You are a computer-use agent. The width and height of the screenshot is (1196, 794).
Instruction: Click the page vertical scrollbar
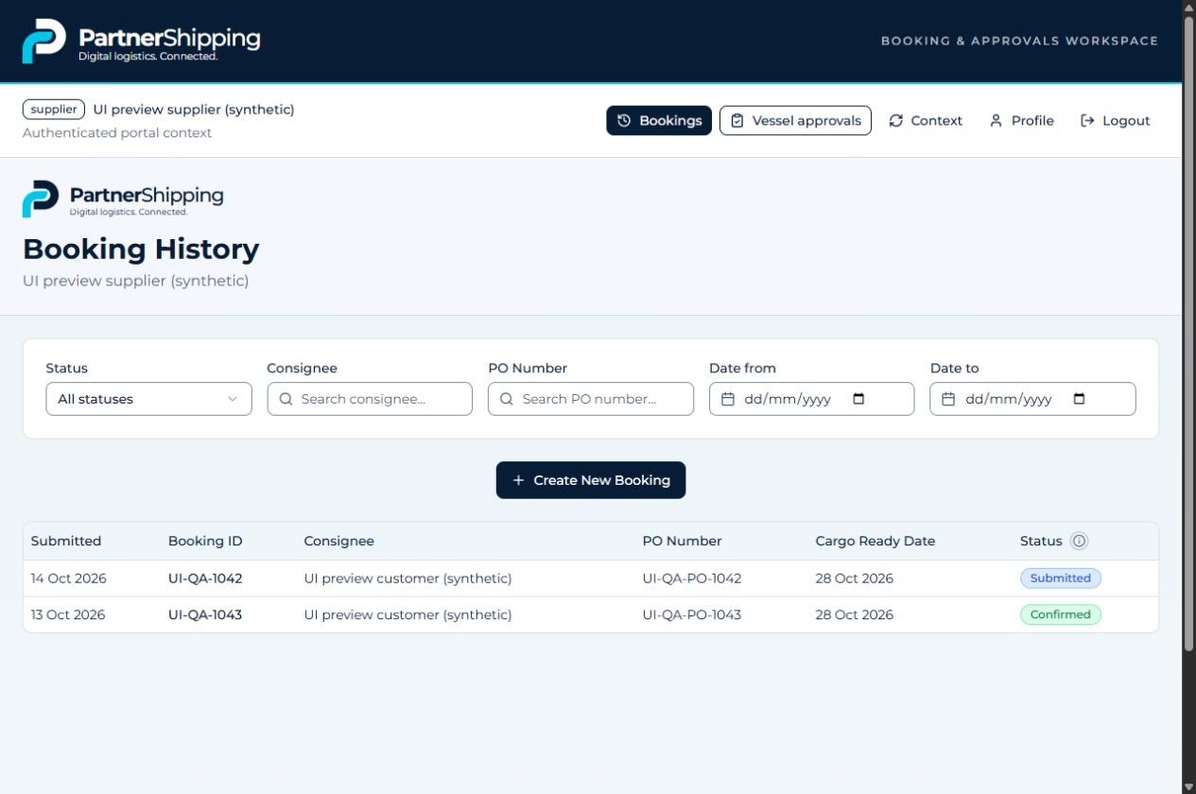[x=1188, y=334]
